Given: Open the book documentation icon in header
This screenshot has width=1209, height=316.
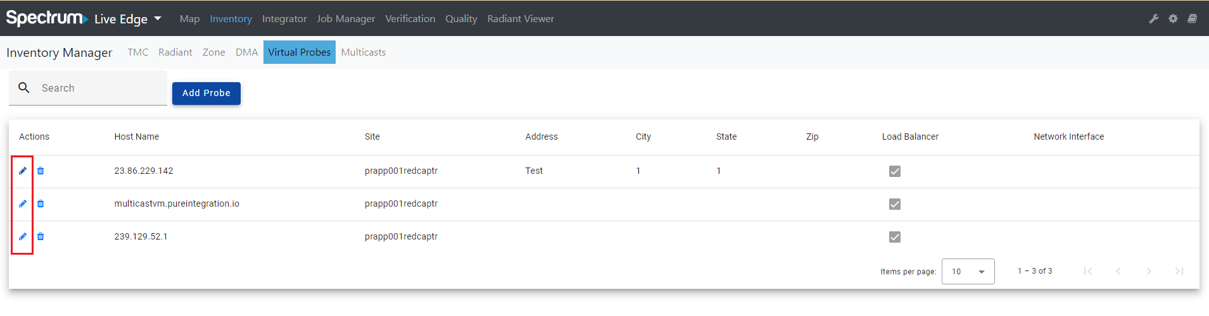Looking at the screenshot, I should pos(1192,19).
